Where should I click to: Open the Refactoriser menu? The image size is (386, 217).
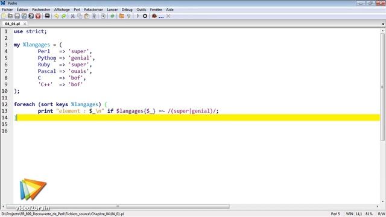[93, 10]
